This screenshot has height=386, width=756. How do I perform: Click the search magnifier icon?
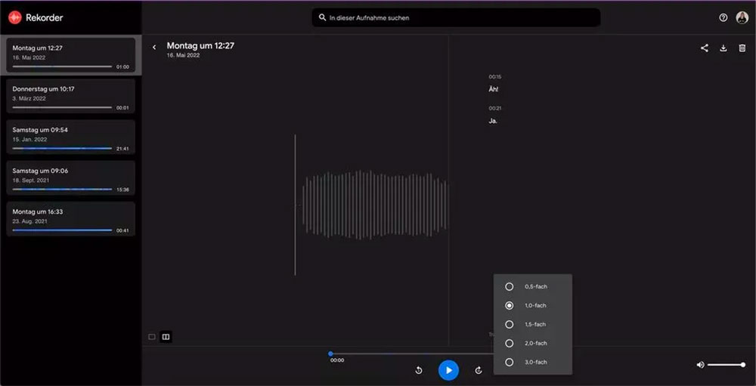click(323, 17)
